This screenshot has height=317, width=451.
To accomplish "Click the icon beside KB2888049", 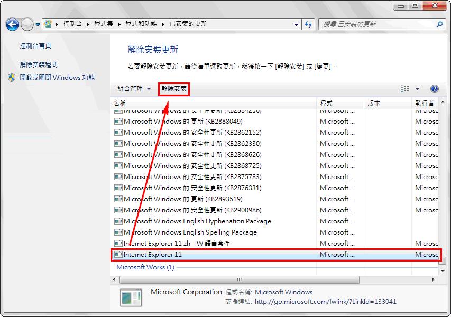I will [x=118, y=122].
